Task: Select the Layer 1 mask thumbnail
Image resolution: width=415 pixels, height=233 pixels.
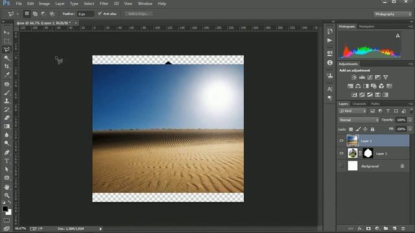Action: [368, 153]
